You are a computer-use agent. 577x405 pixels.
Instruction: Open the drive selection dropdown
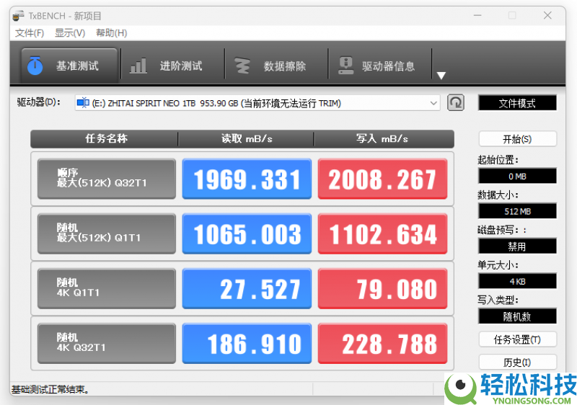click(x=434, y=103)
